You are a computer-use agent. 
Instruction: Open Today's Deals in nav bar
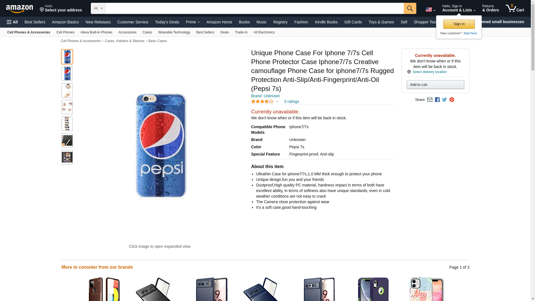coord(167,22)
